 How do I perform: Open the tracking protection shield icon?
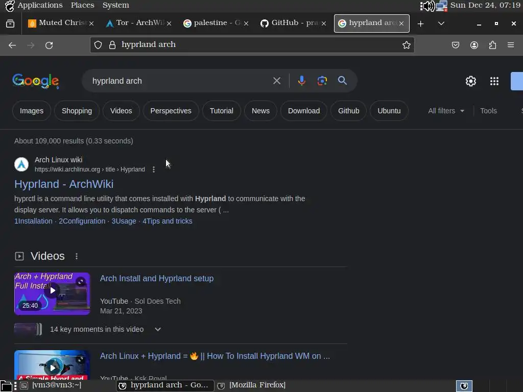tap(98, 45)
